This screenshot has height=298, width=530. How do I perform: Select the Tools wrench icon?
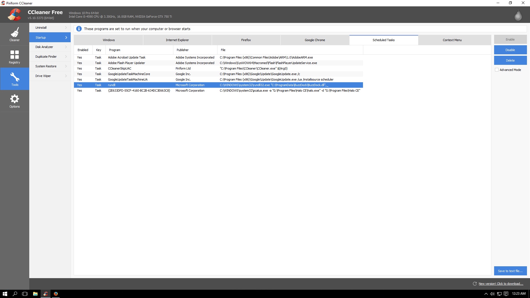(15, 77)
